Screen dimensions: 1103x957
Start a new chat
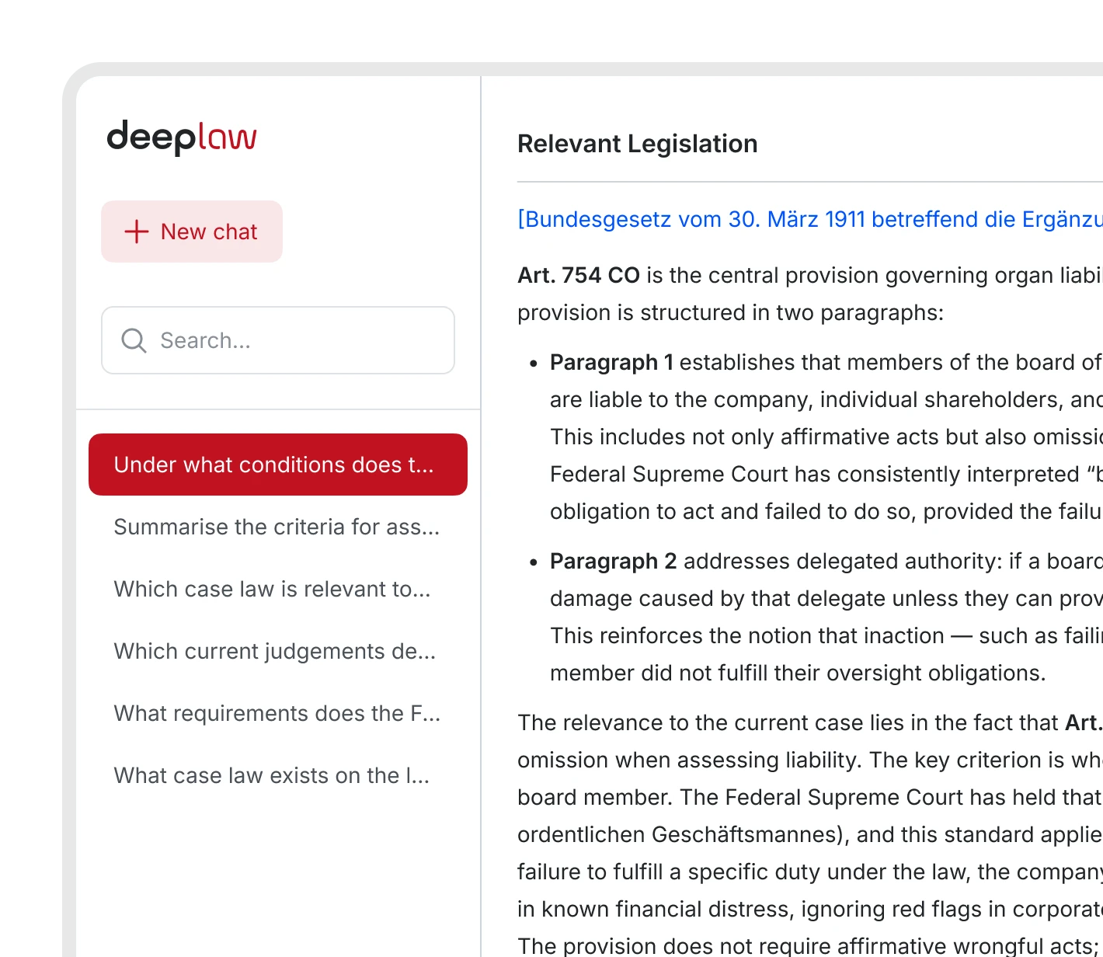192,231
